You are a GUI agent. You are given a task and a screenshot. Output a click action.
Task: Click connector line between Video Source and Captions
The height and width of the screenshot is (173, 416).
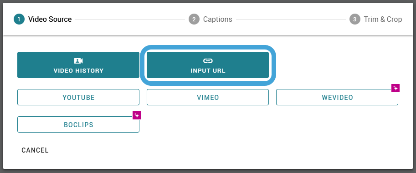pos(130,20)
